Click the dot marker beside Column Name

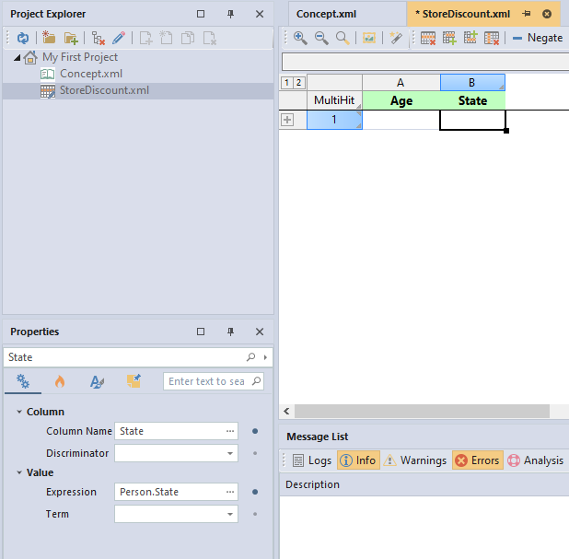[x=255, y=431]
